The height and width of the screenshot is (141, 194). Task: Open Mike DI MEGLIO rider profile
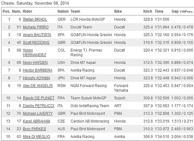36,137
